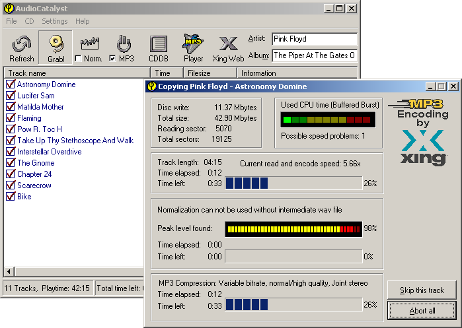The height and width of the screenshot is (328, 462).
Task: Click the empty normalization progress bar
Action: (293, 256)
